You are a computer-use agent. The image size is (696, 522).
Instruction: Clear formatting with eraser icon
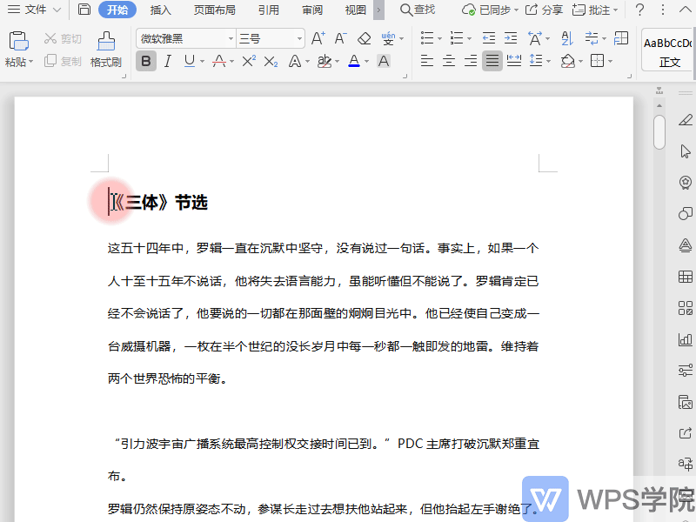point(364,38)
